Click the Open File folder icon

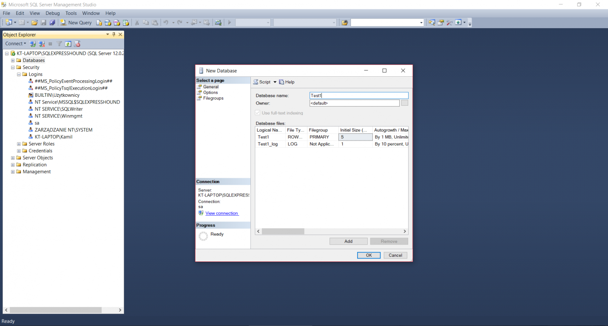pyautogui.click(x=34, y=22)
